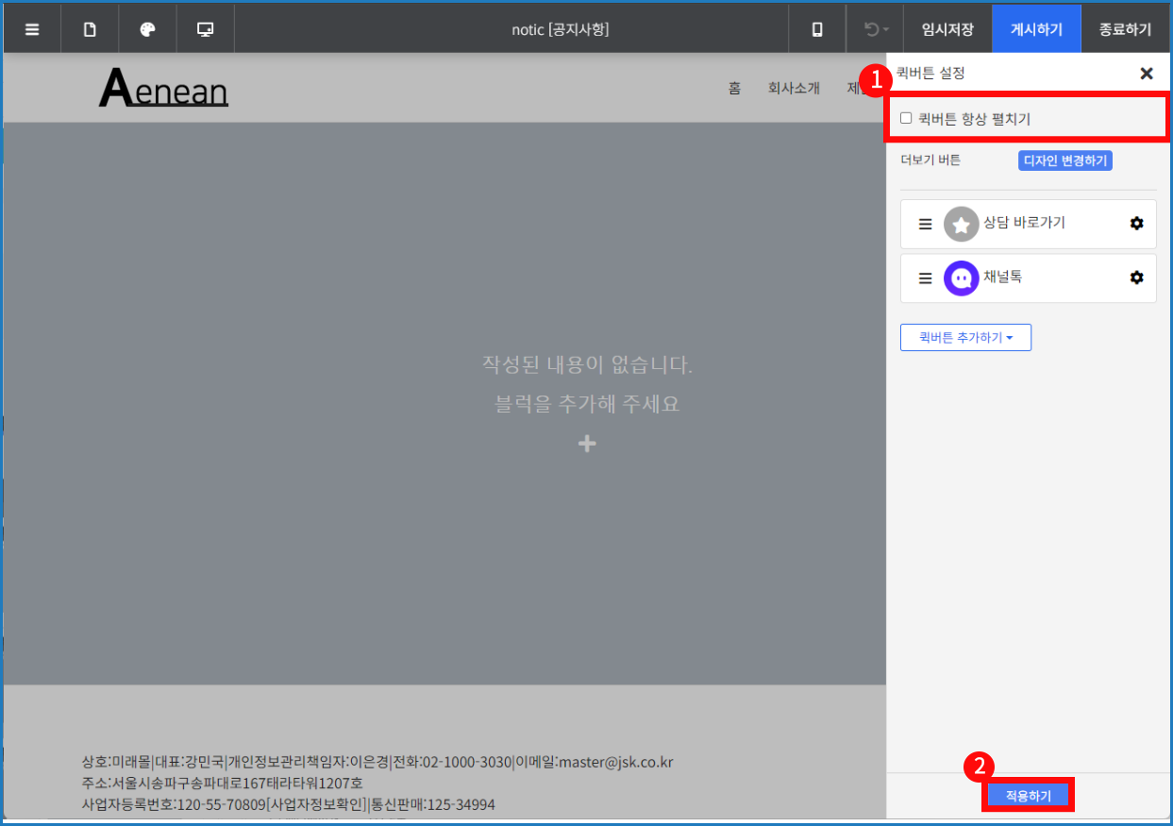Select the desktop monitor preview icon
Viewport: 1173px width, 826px height.
pyautogui.click(x=205, y=29)
